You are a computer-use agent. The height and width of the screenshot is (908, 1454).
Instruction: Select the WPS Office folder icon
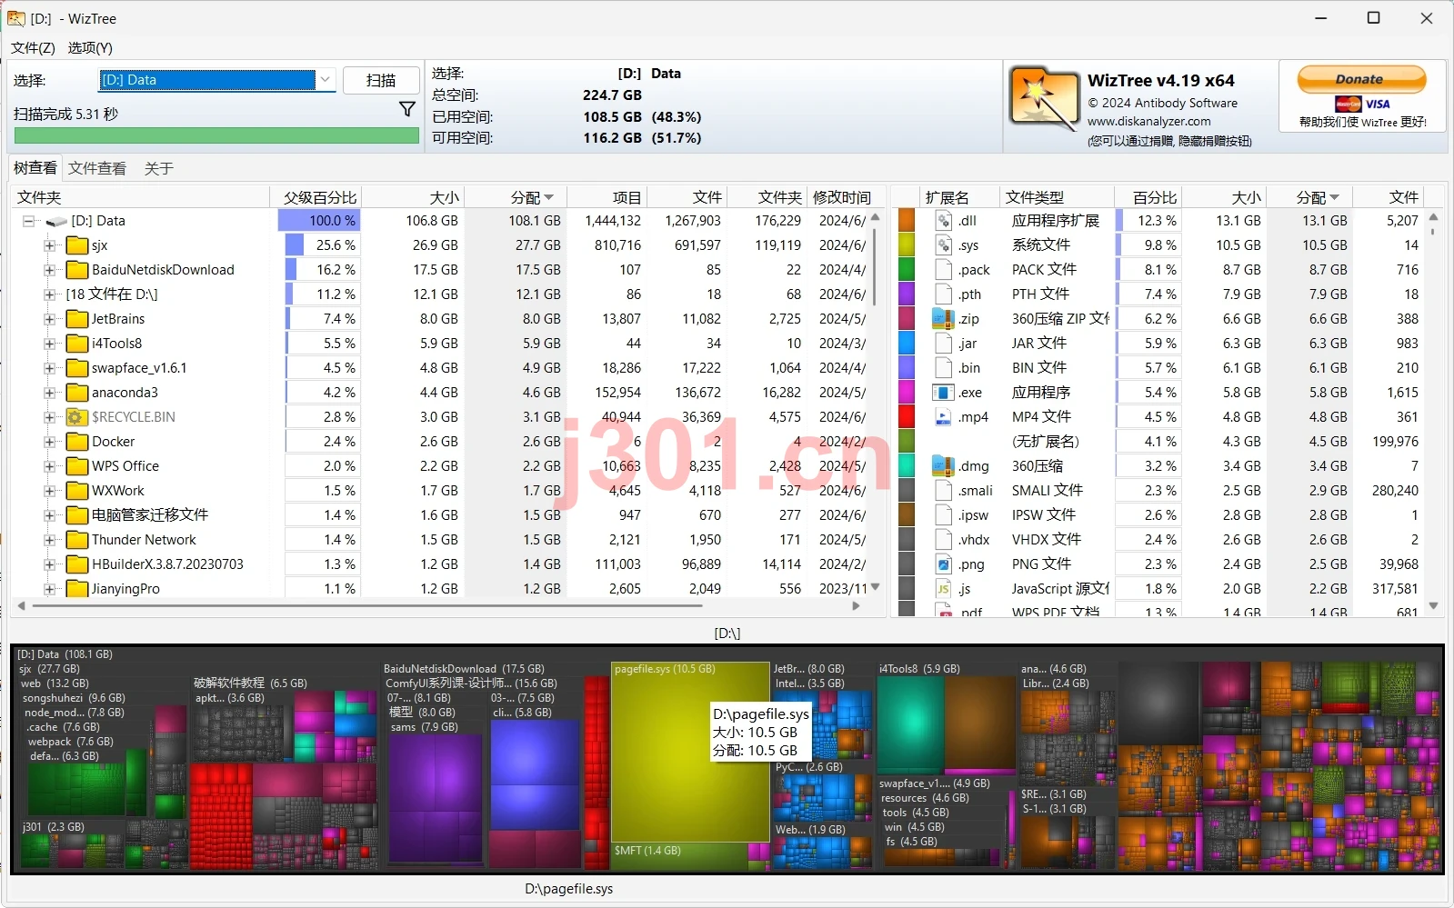77,466
